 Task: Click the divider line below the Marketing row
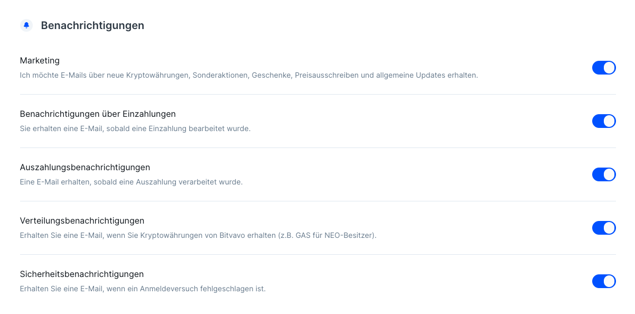tap(318, 95)
